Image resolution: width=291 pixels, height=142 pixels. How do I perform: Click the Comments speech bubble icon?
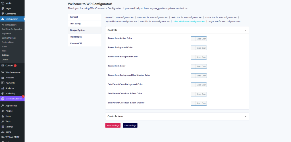[x=3, y=14]
